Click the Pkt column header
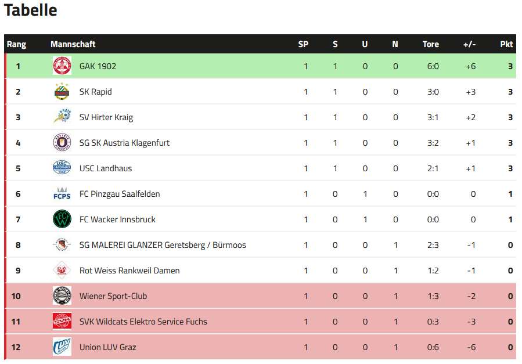This screenshot has height=364, width=522. [506, 44]
